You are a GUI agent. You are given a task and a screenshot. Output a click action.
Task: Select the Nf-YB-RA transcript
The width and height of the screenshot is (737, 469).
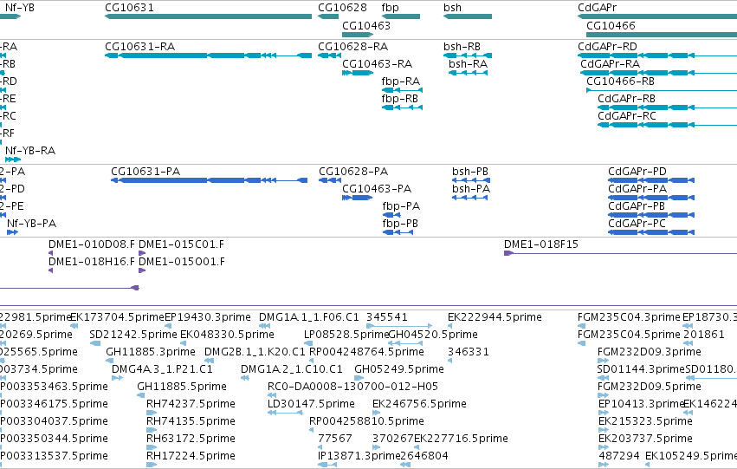(x=13, y=160)
